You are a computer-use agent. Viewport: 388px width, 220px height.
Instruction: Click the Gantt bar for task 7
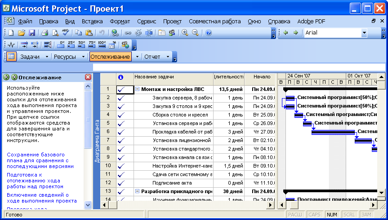coord(363,141)
